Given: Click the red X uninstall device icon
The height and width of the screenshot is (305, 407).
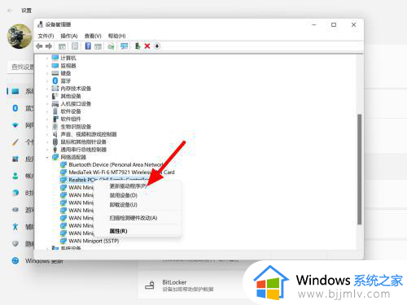Looking at the screenshot, I should (x=147, y=46).
